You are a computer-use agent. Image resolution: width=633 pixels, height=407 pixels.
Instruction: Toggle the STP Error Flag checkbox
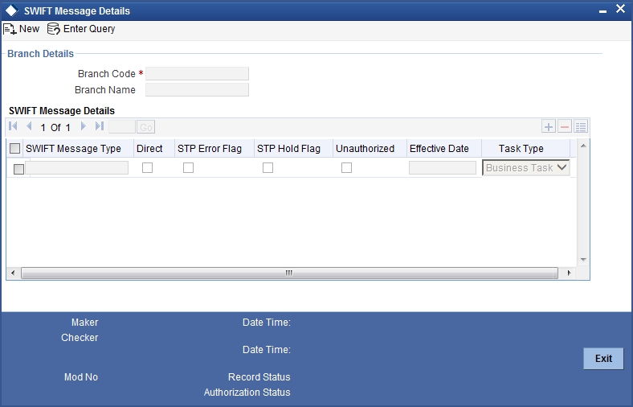(188, 167)
